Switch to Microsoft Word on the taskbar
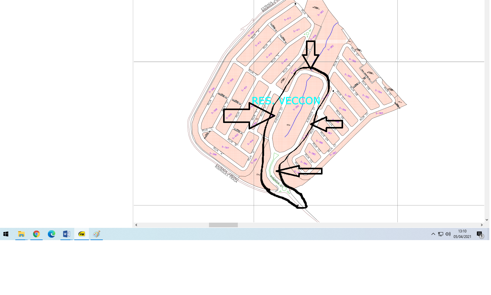491x295 pixels. [66, 234]
